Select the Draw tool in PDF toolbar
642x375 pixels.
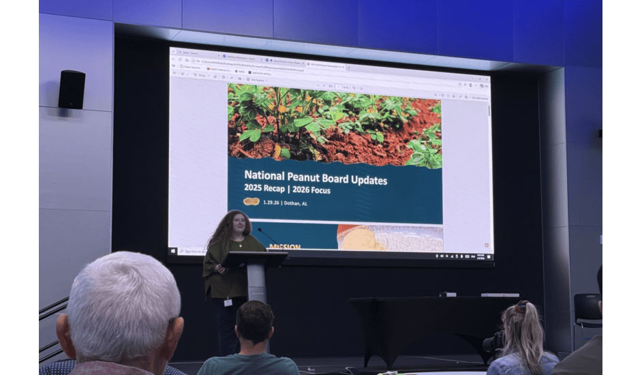200,75
